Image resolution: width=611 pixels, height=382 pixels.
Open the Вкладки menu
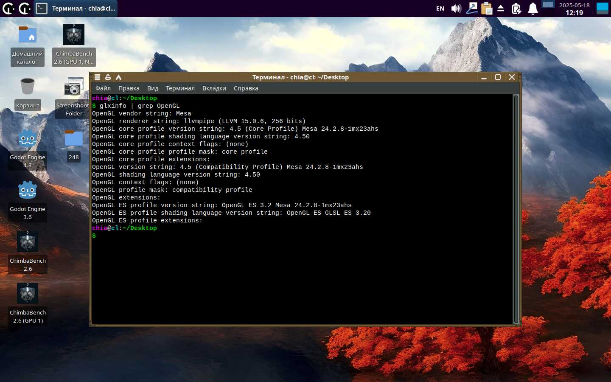coord(214,88)
